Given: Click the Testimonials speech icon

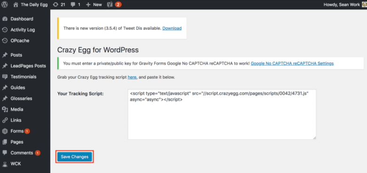Looking at the screenshot, I should (5, 77).
